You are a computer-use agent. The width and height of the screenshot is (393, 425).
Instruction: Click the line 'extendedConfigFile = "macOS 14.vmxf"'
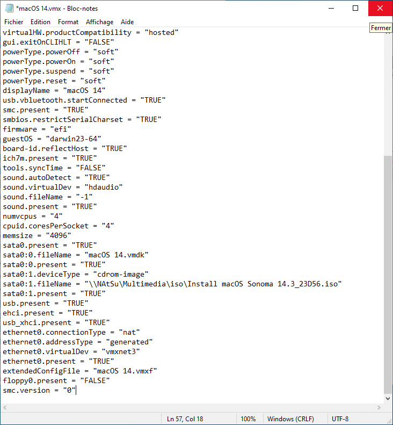point(80,371)
